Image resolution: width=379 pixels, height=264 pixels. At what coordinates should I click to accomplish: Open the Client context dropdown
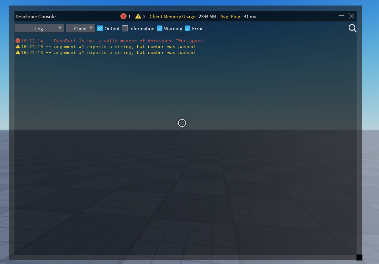click(80, 28)
